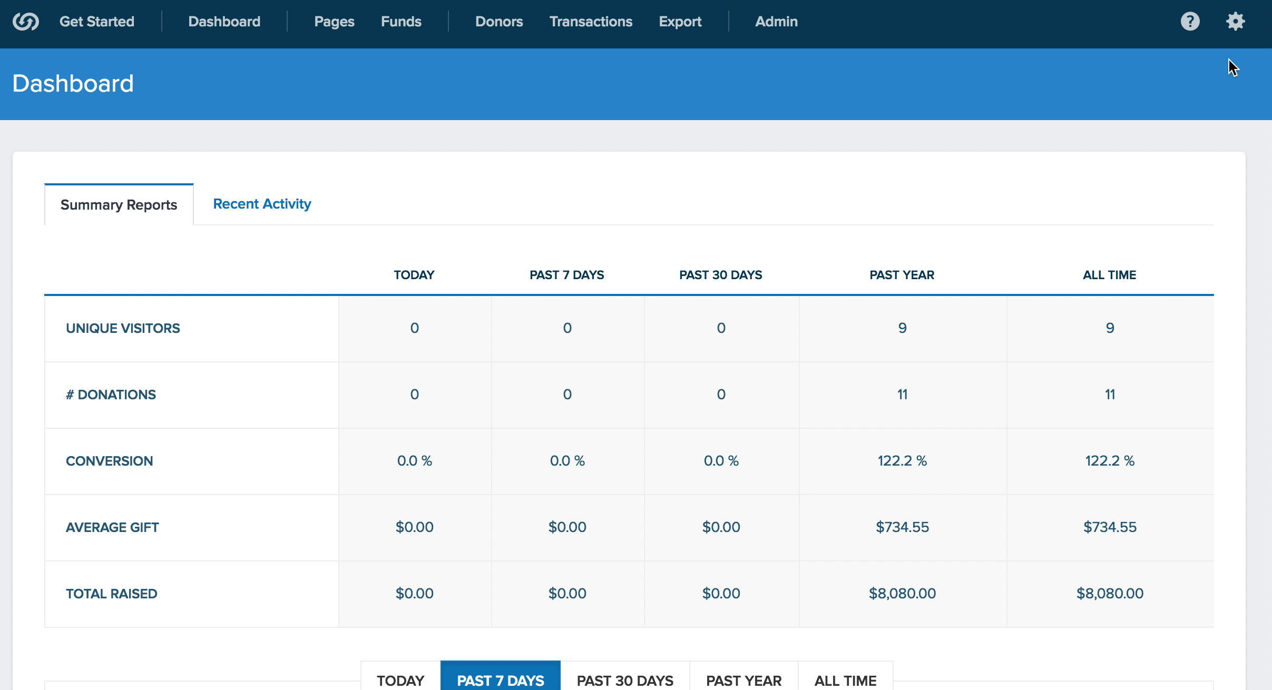Open Get Started in navigation

tap(97, 22)
